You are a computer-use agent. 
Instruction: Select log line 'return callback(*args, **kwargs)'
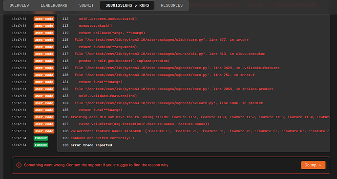(x=112, y=33)
